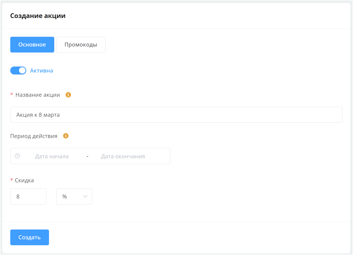Click the discount value field containing 8
The width and height of the screenshot is (353, 255).
coord(28,196)
